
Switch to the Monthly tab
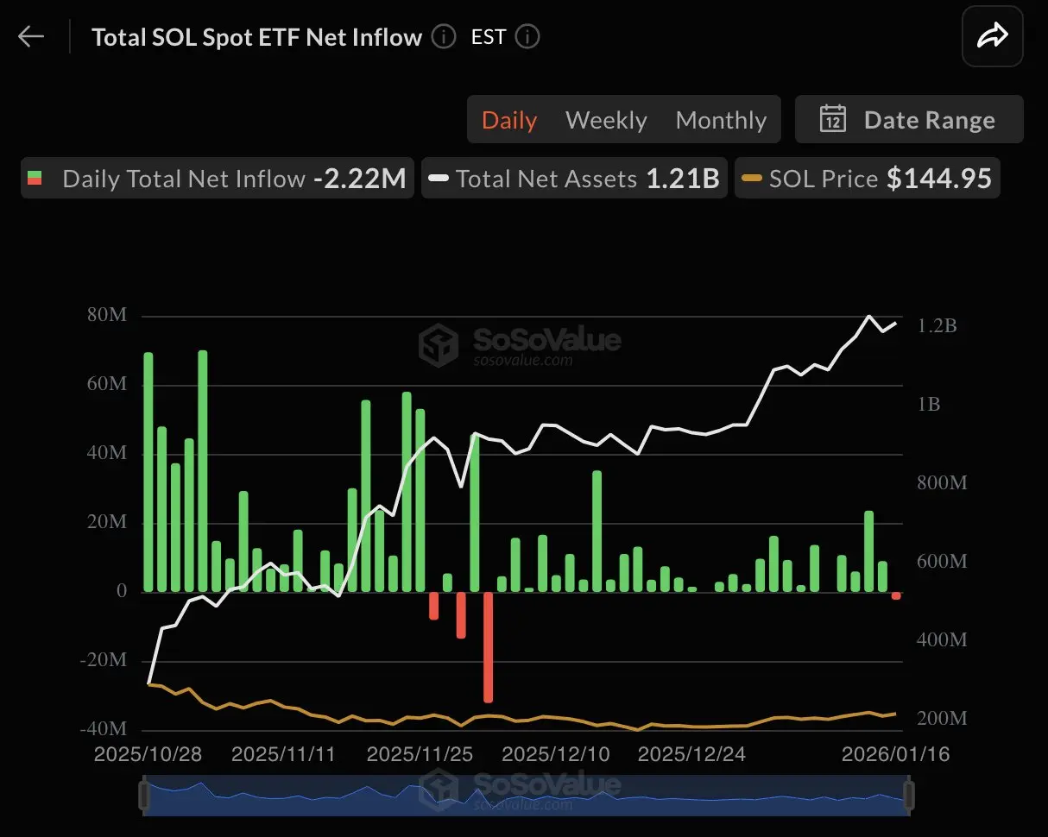click(721, 120)
